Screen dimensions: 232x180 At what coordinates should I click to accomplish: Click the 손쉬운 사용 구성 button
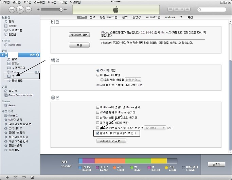pyautogui.click(x=111, y=141)
